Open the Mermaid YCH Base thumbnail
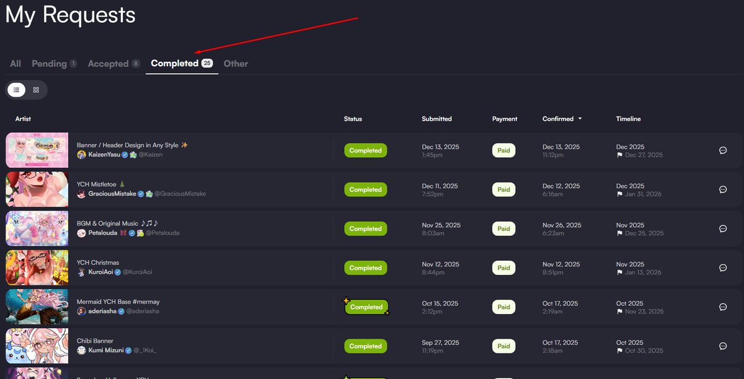Viewport: 744px width, 379px height. [x=37, y=307]
